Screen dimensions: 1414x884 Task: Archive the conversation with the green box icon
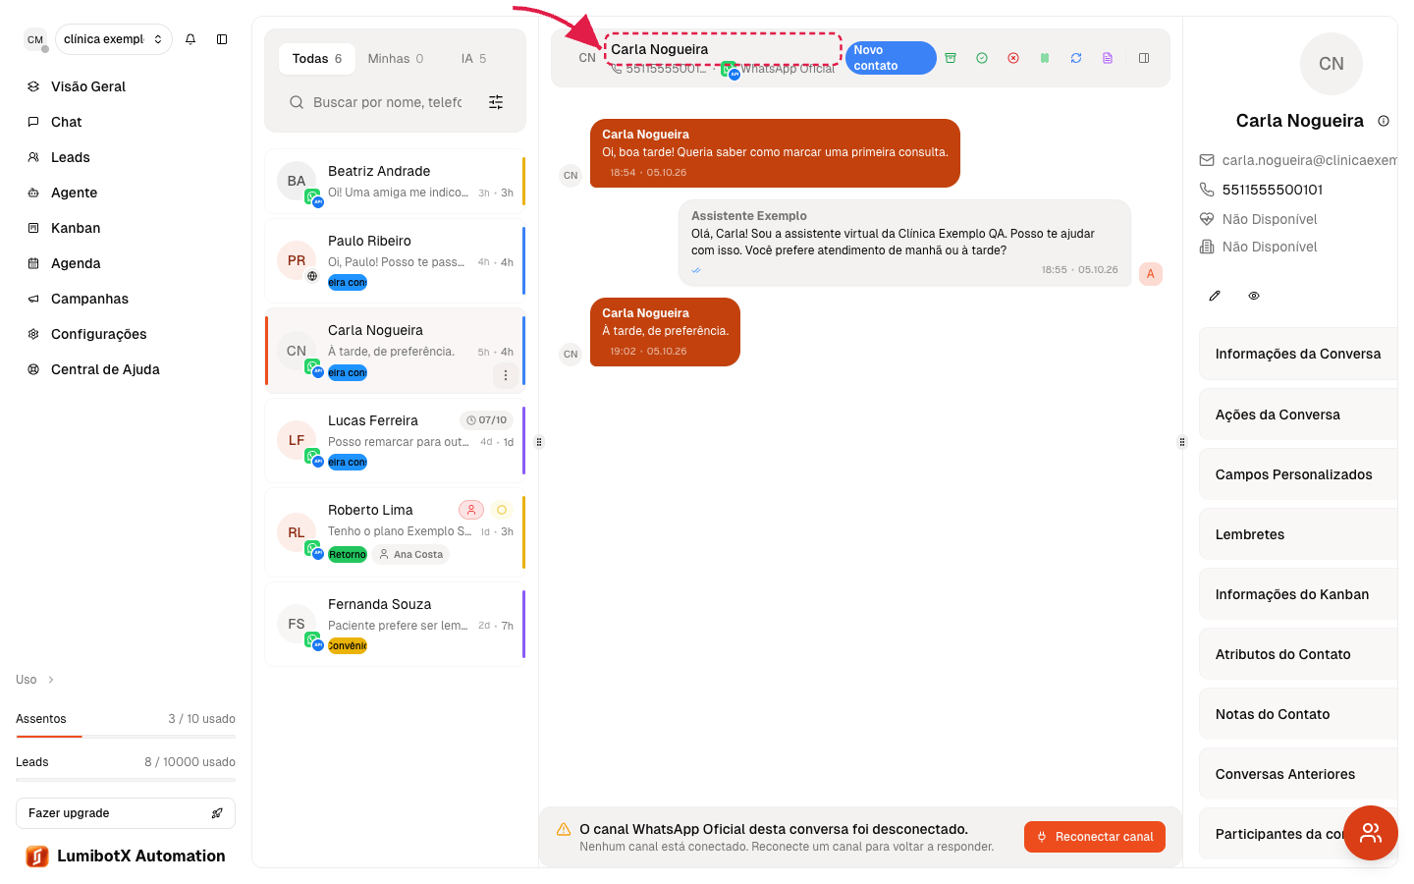tap(951, 58)
